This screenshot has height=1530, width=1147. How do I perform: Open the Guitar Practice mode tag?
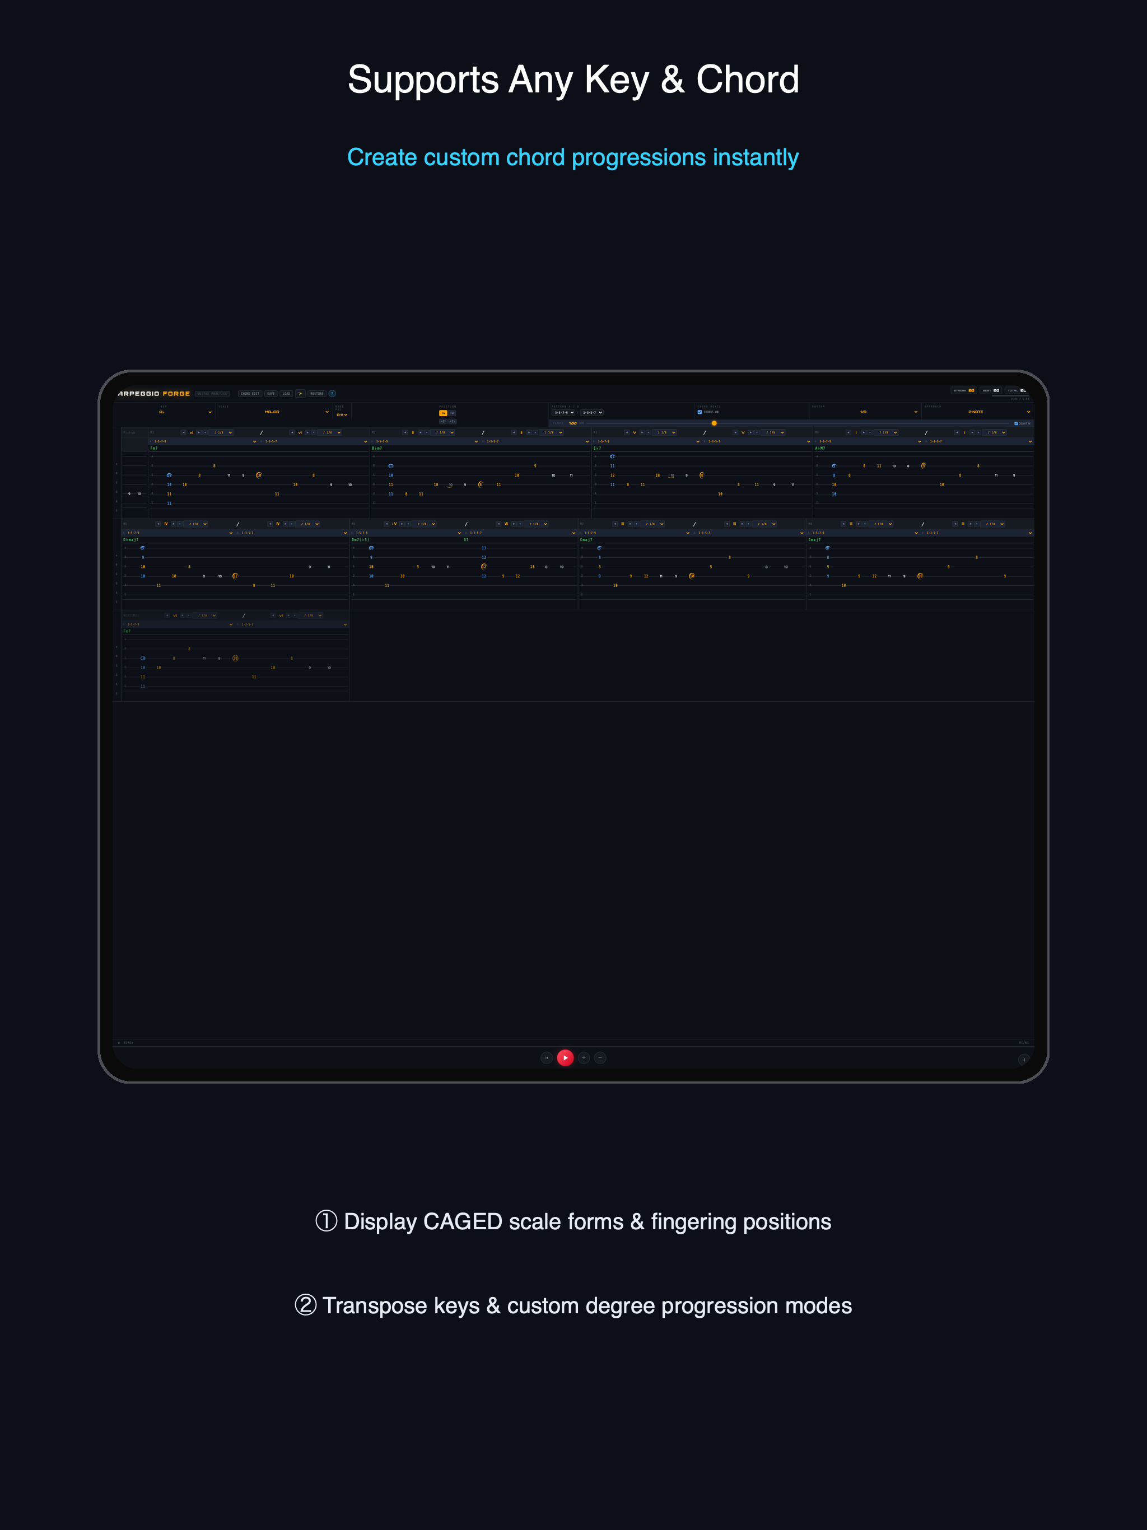click(212, 394)
